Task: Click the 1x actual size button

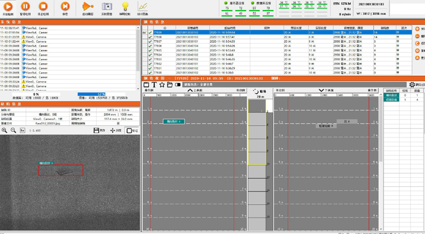Action: [x=22, y=130]
